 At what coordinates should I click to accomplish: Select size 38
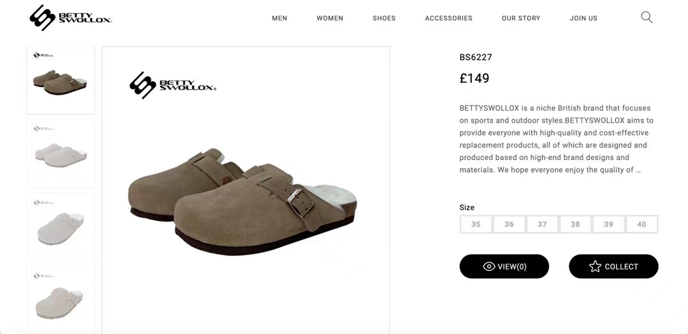pyautogui.click(x=575, y=224)
